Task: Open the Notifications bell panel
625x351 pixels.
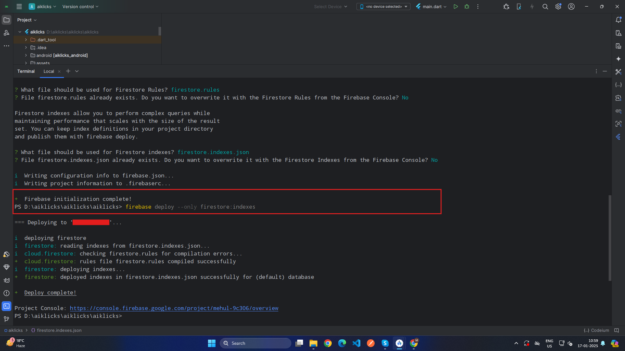Action: pos(618,20)
